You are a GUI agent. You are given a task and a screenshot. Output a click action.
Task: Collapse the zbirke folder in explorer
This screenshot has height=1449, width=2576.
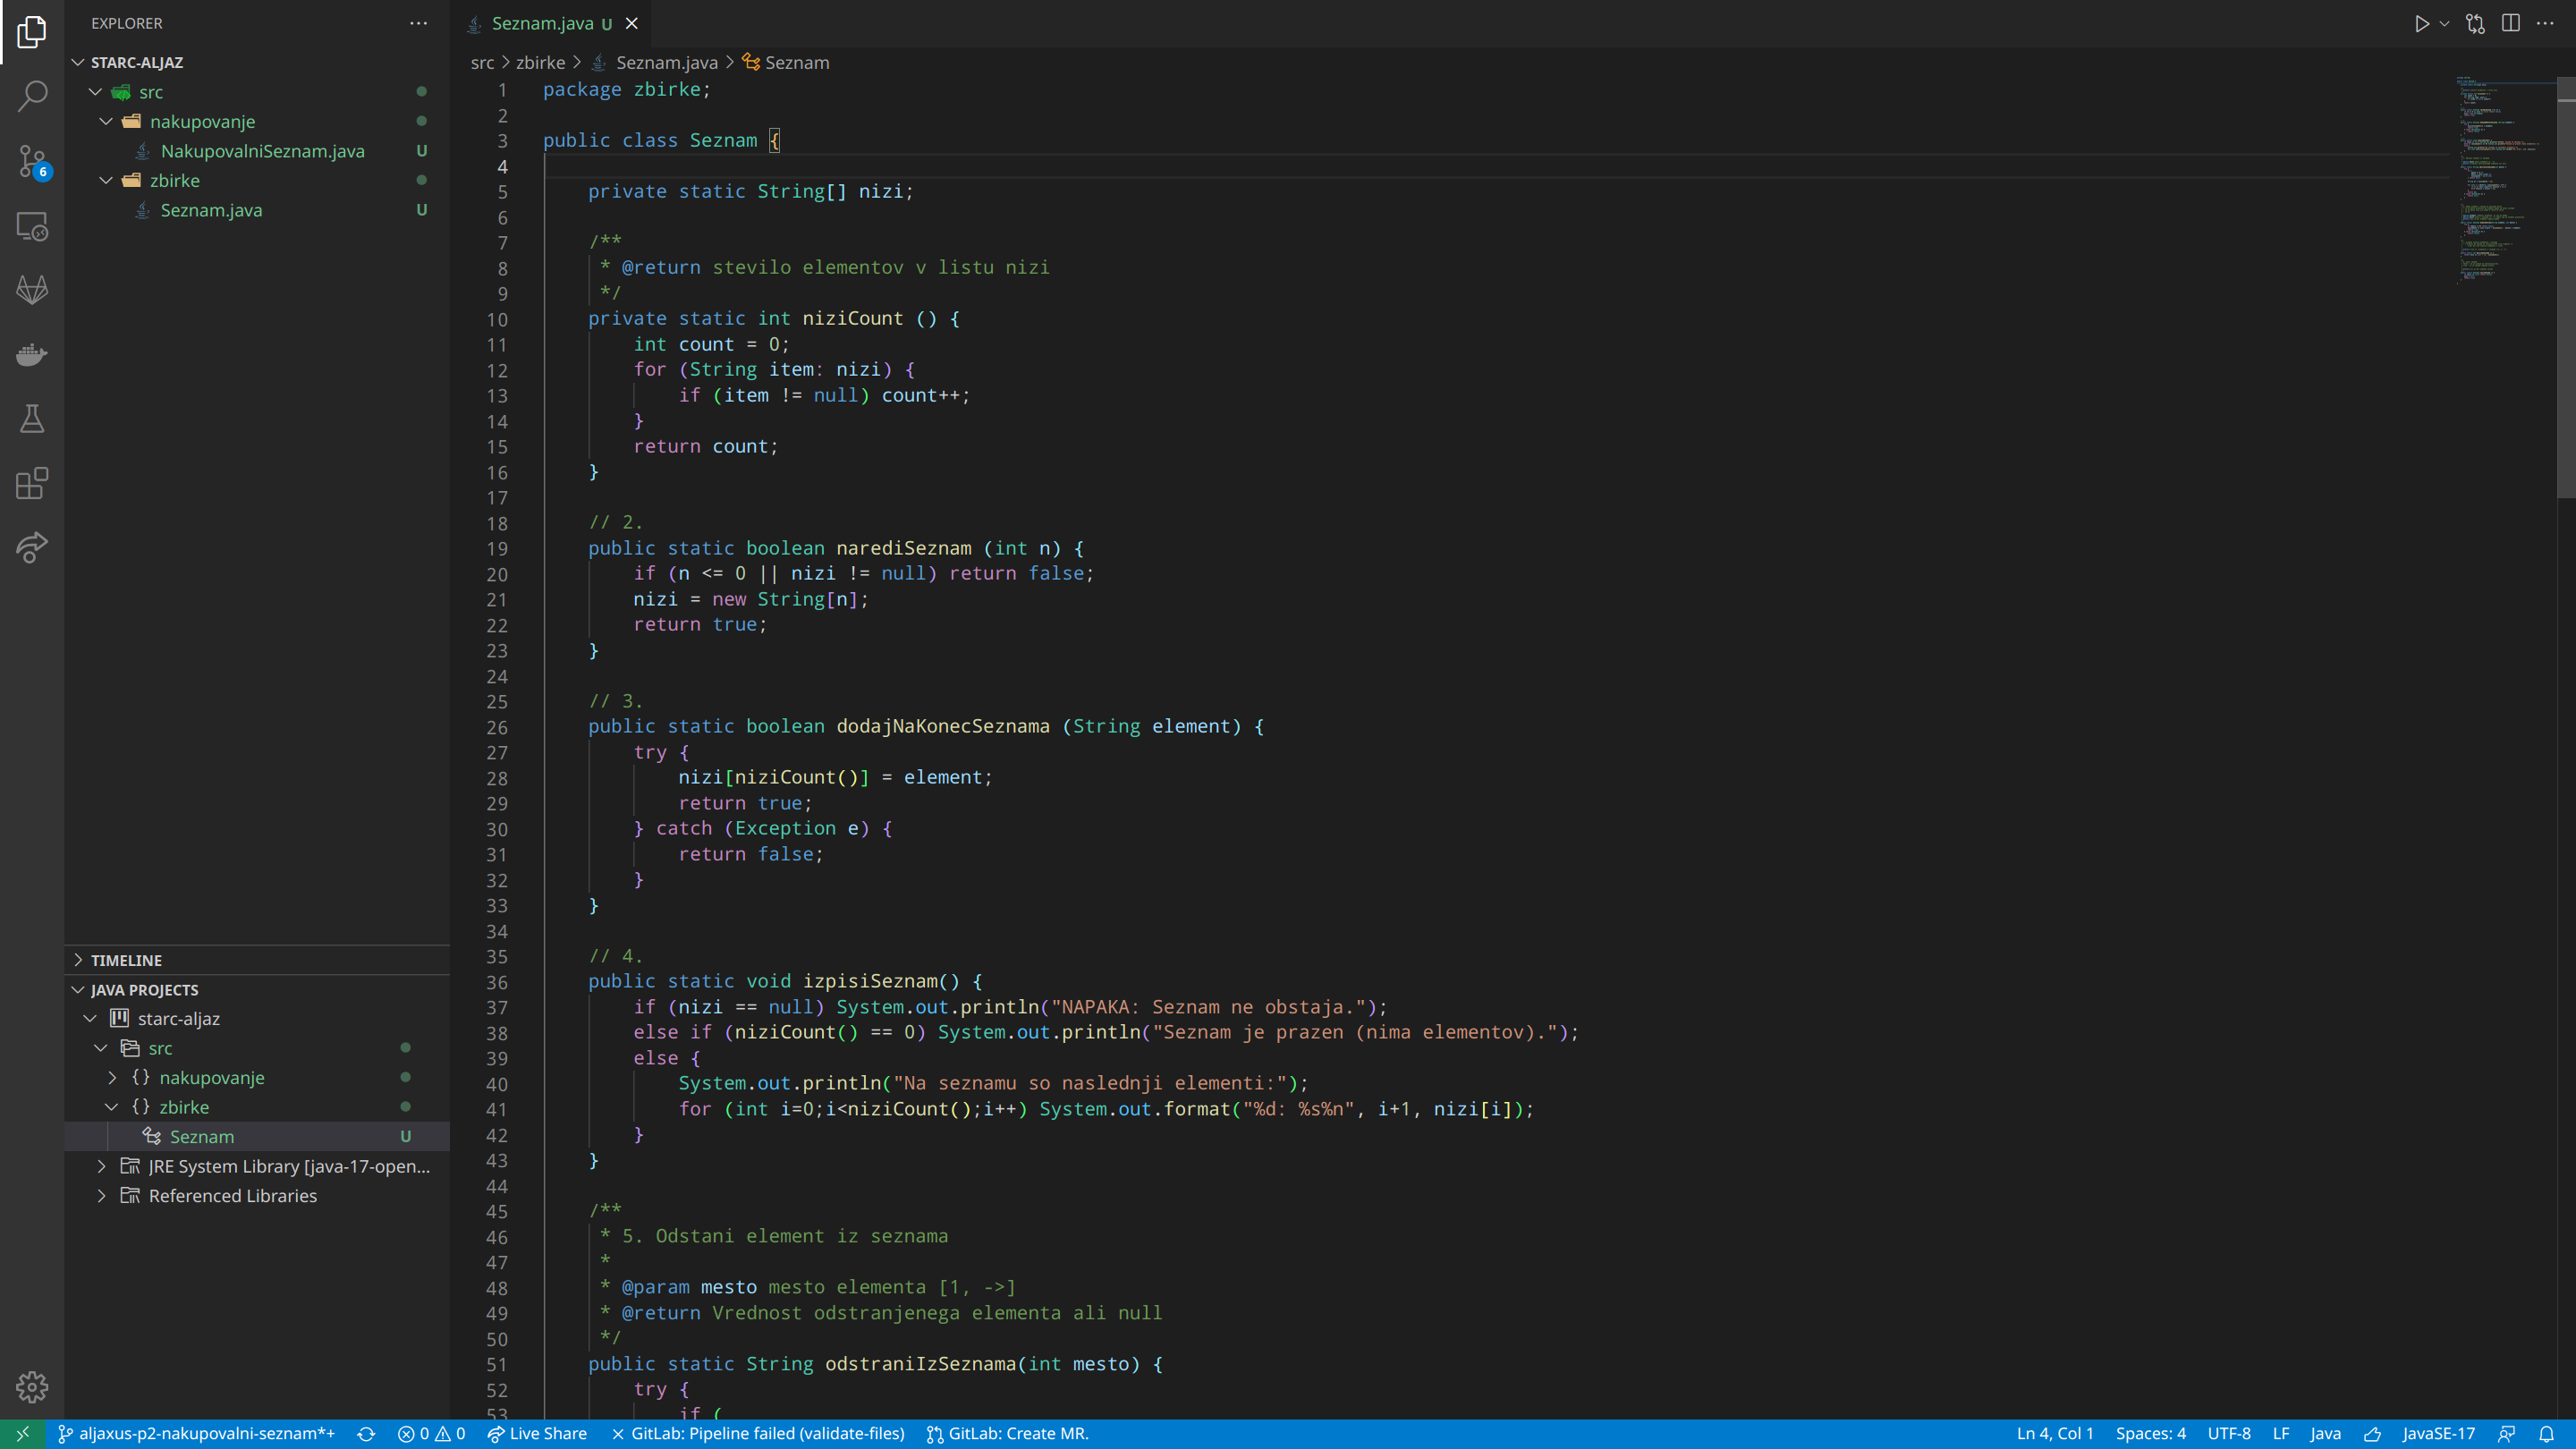(257, 180)
